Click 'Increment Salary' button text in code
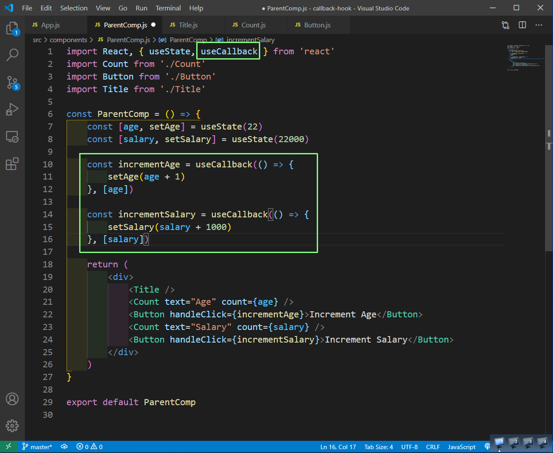The height and width of the screenshot is (453, 553). tap(366, 340)
